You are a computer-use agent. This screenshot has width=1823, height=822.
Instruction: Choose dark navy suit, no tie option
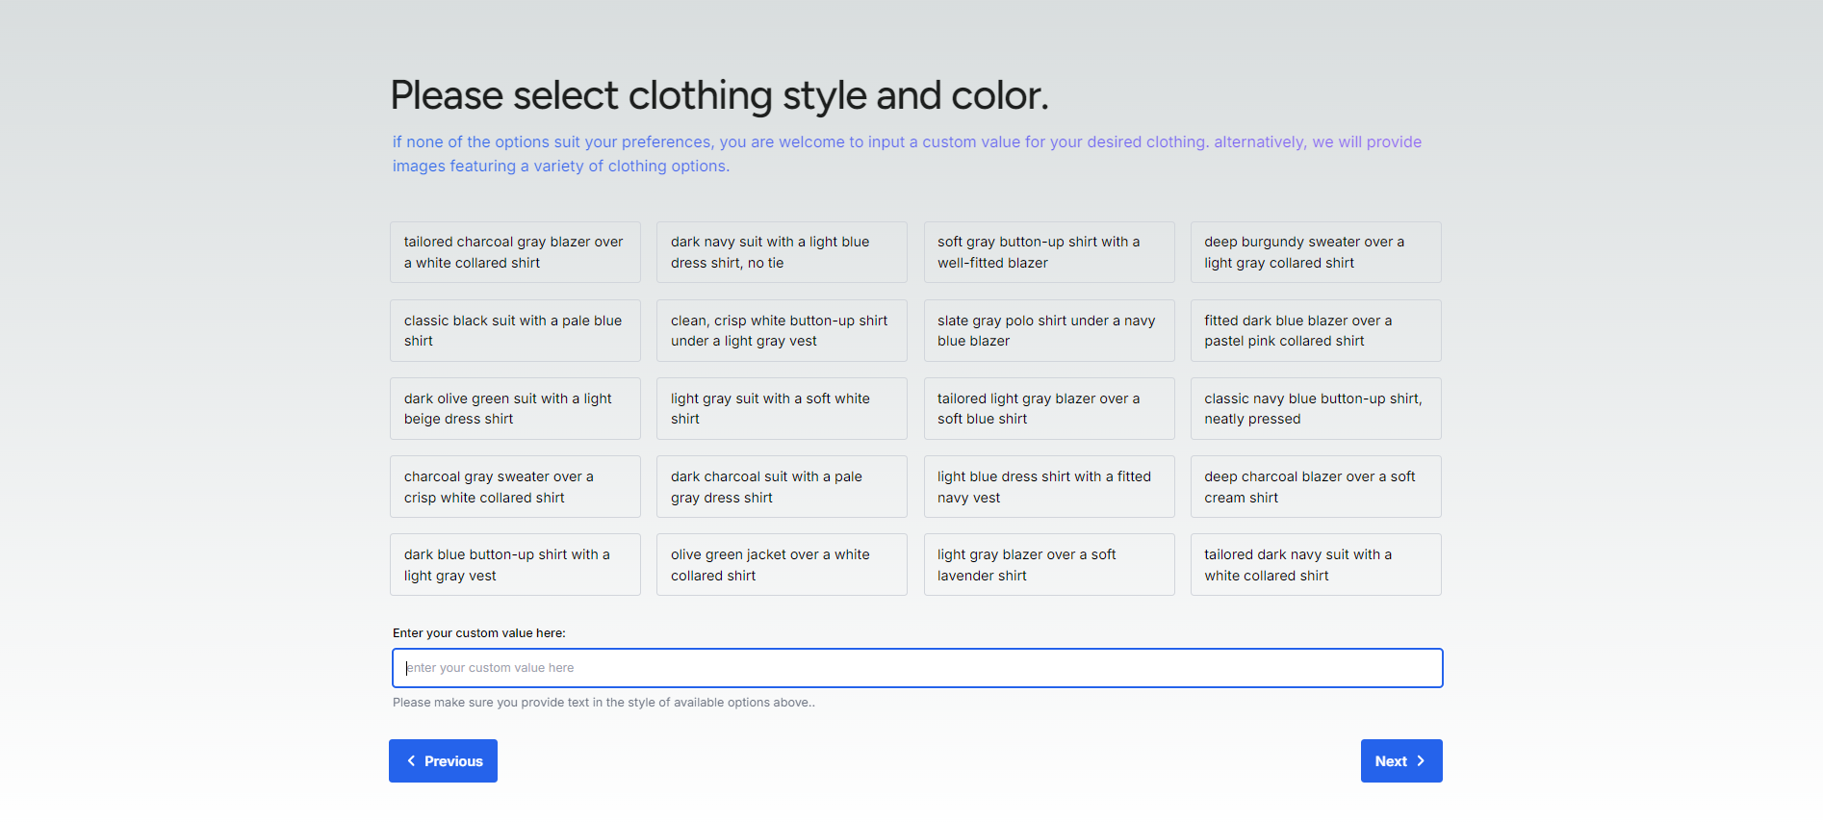click(x=781, y=252)
